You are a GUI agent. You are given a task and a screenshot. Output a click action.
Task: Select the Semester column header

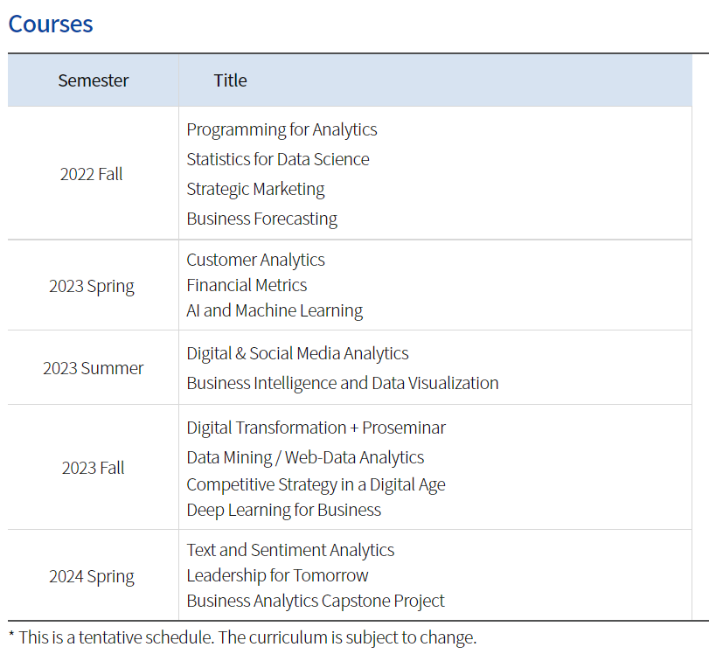pyautogui.click(x=94, y=80)
